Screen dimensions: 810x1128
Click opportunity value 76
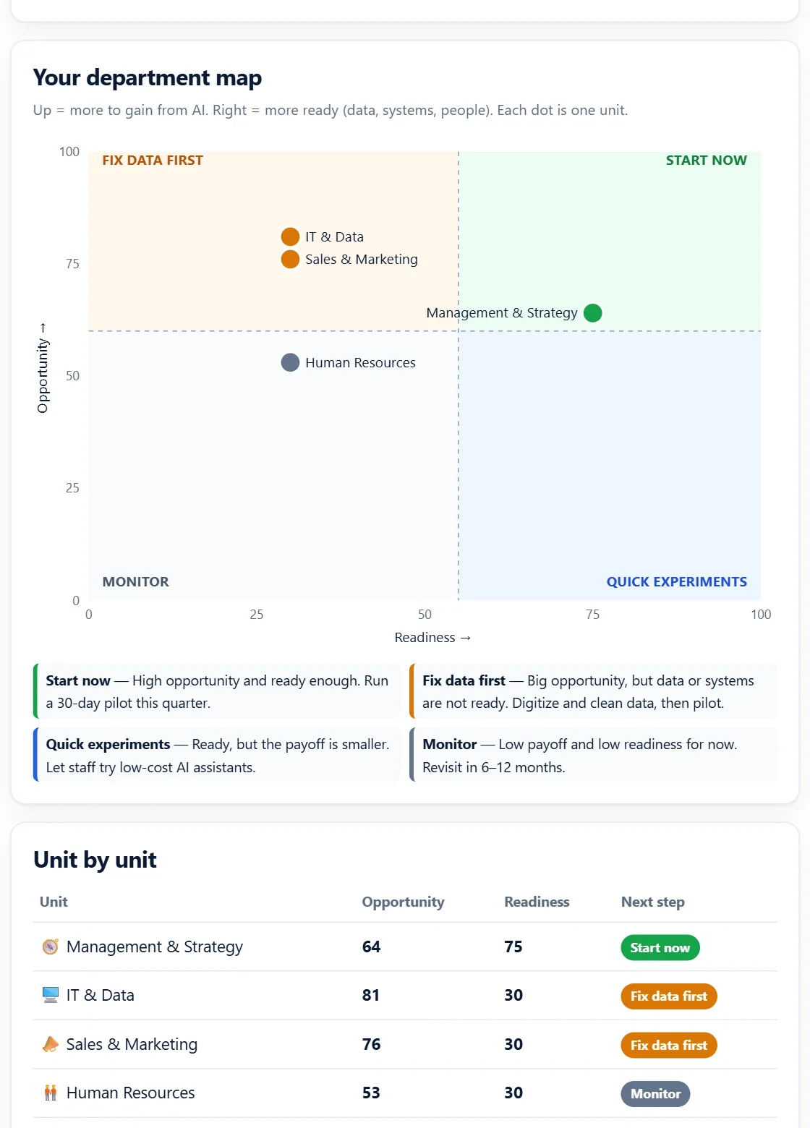[x=371, y=1044]
